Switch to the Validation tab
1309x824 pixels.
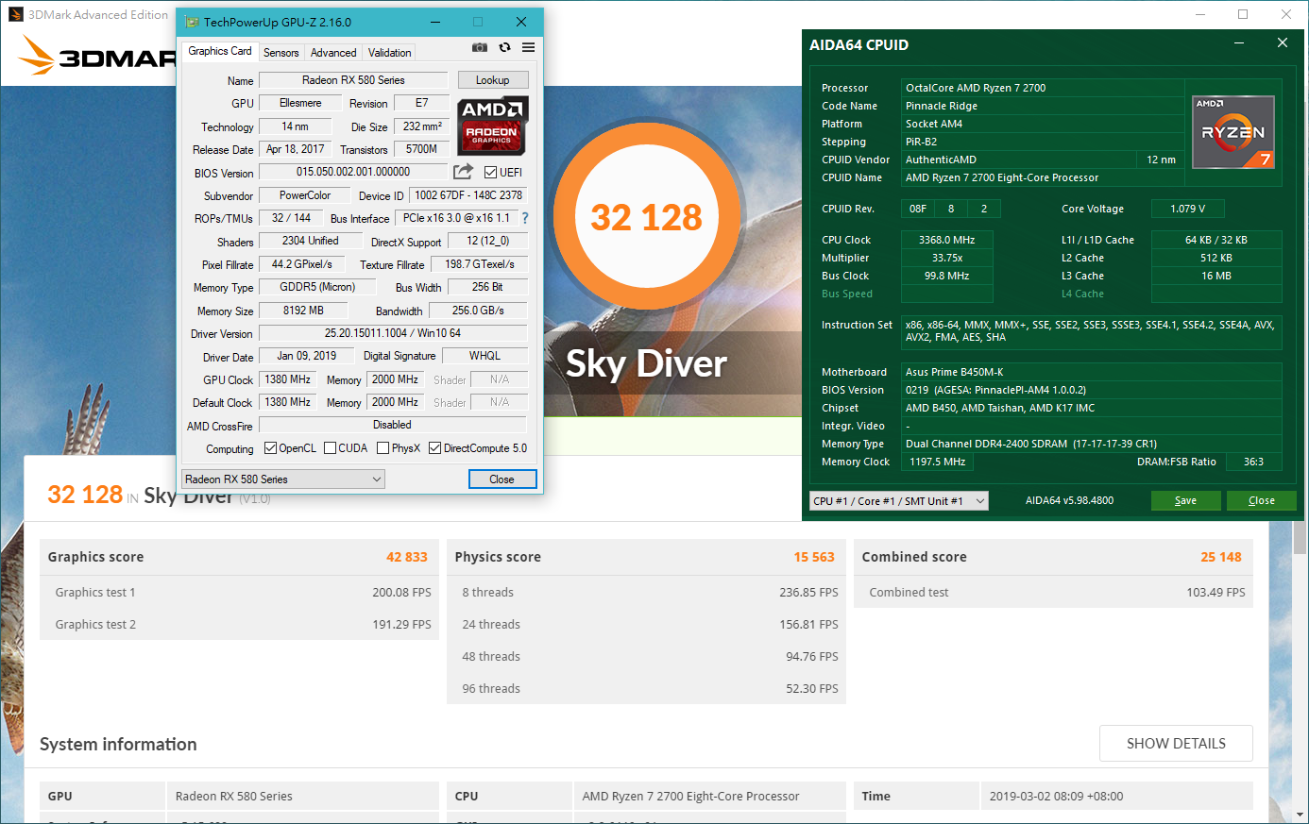tap(390, 53)
